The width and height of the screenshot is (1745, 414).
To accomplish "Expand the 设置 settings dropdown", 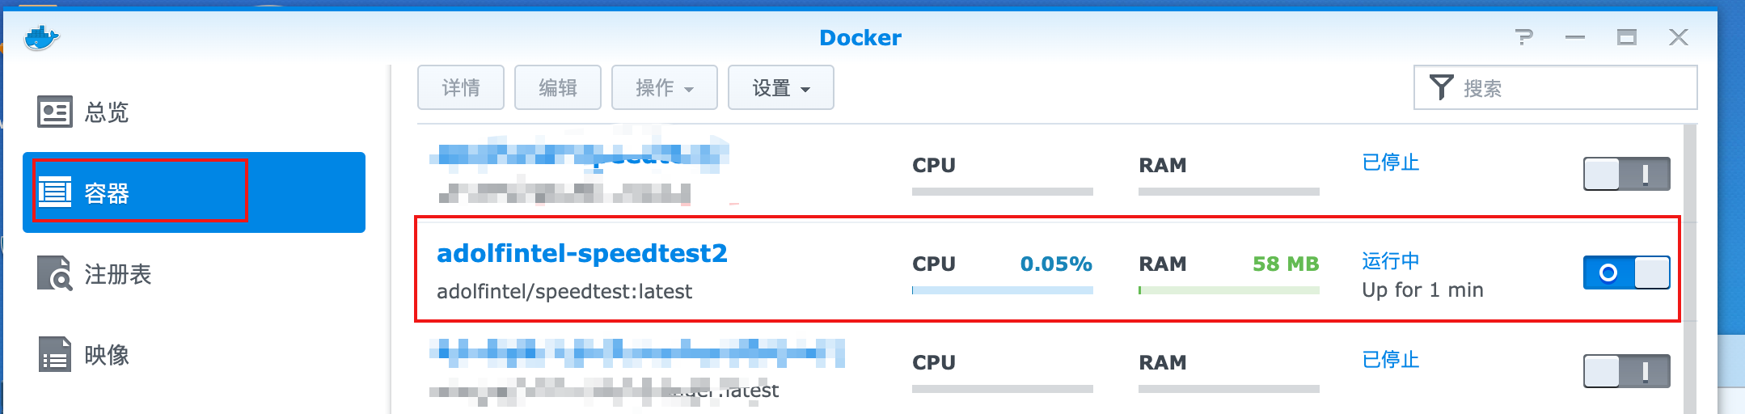I will click(x=780, y=87).
